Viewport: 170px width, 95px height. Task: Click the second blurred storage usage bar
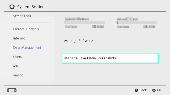[136, 22]
